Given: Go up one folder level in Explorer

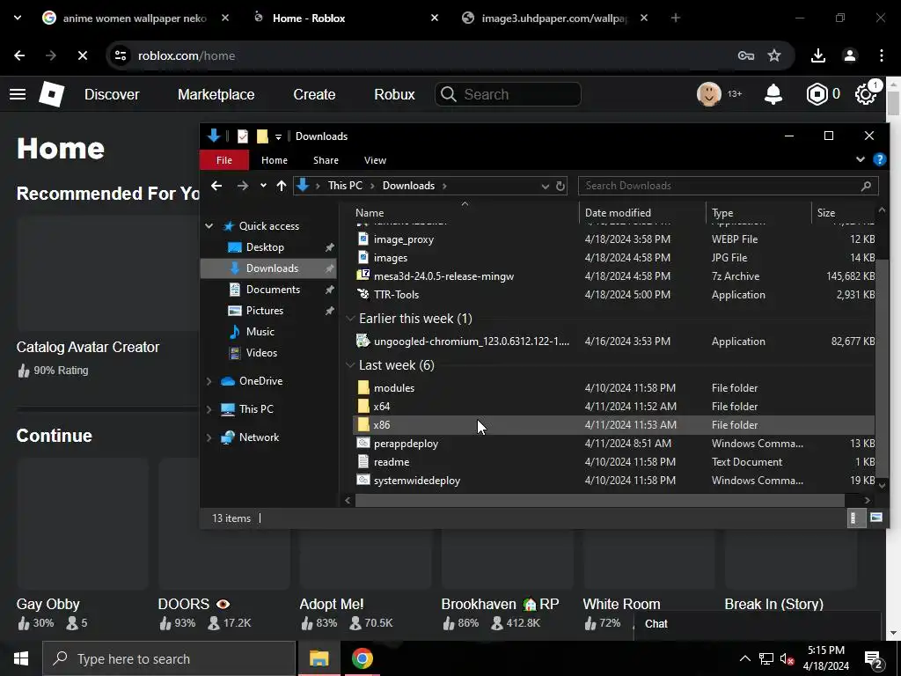Looking at the screenshot, I should pyautogui.click(x=281, y=186).
